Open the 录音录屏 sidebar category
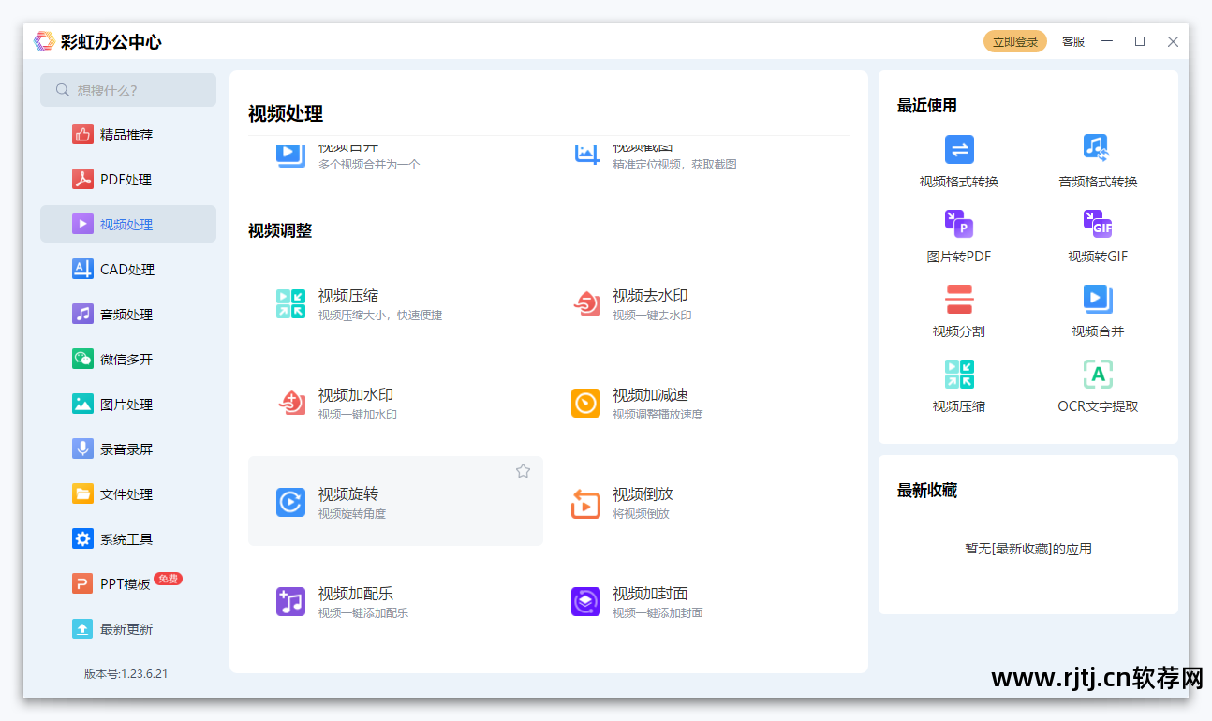 point(126,449)
